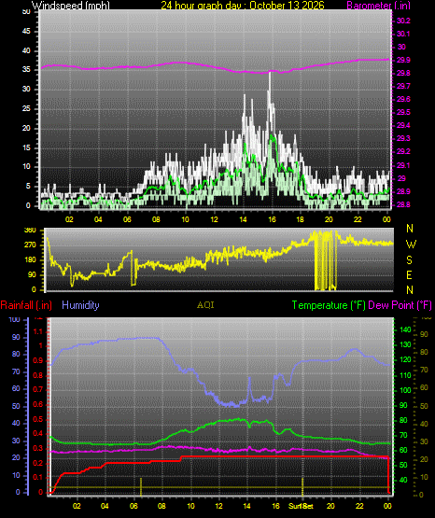Click the wind gust peak near hour 16
435x518 pixels.
(x=270, y=74)
